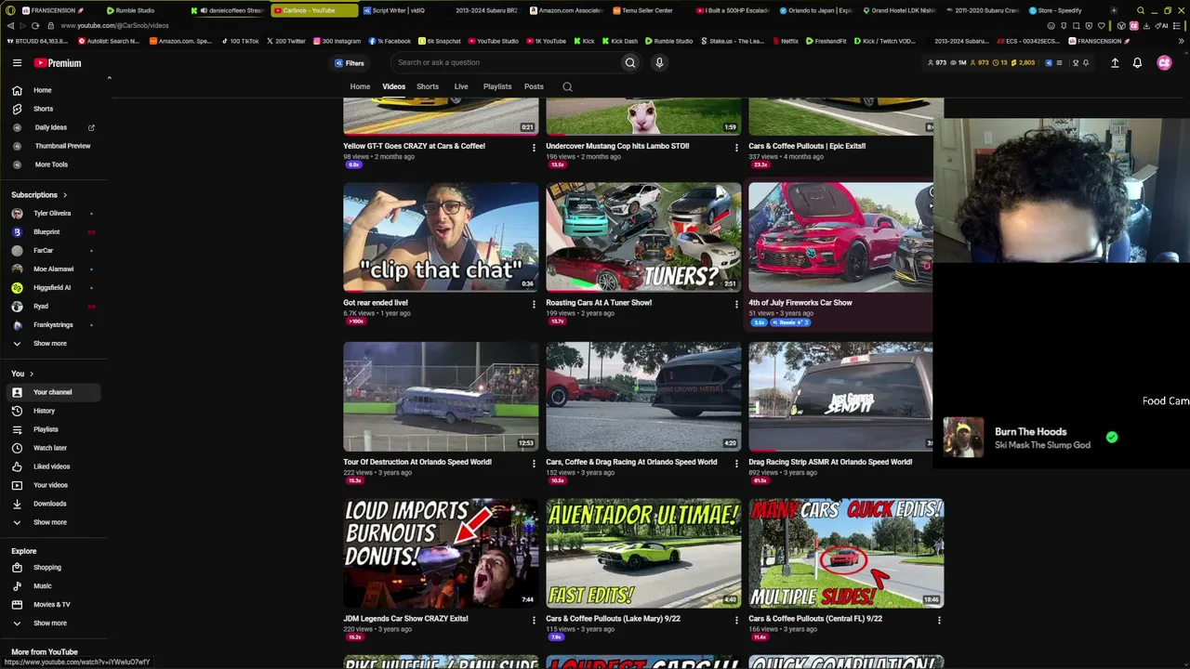Click the search magnifier button
The width and height of the screenshot is (1190, 669).
[630, 62]
